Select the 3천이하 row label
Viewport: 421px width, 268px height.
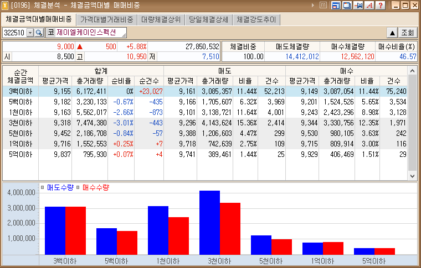[20, 123]
